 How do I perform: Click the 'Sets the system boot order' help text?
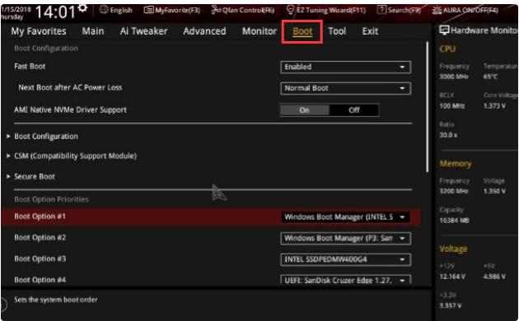[x=56, y=300]
